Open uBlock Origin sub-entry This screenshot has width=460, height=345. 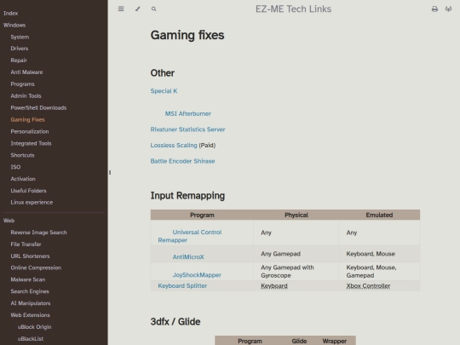click(x=34, y=327)
